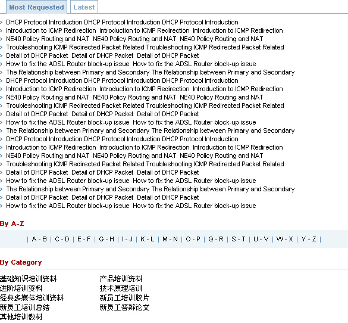Screen dimensions: 348x323
Task: Open the 基础知识培训资料 category
Action: (x=28, y=278)
